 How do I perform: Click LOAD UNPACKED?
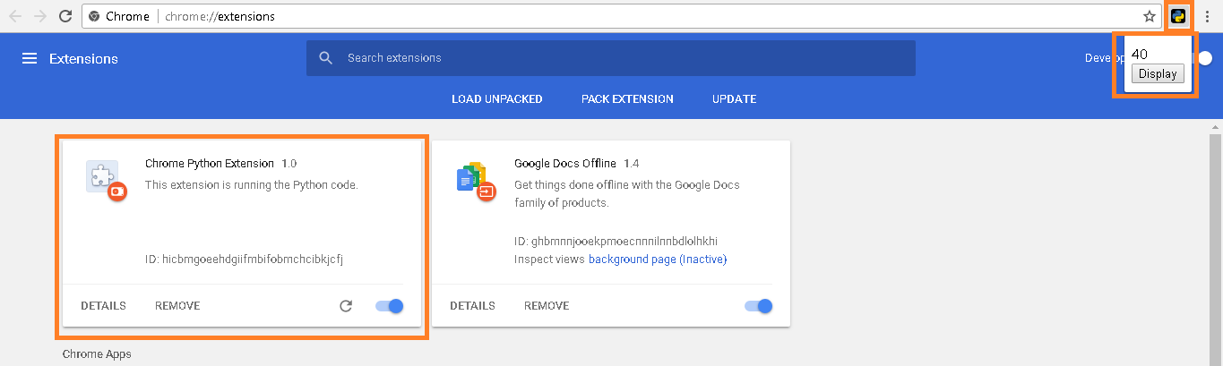[x=496, y=98]
